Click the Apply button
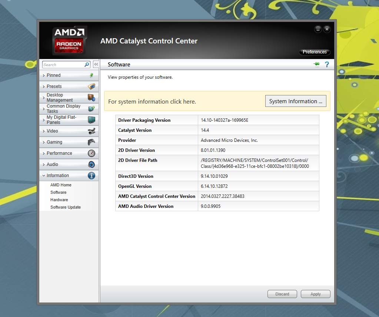The image size is (379, 317). click(315, 294)
